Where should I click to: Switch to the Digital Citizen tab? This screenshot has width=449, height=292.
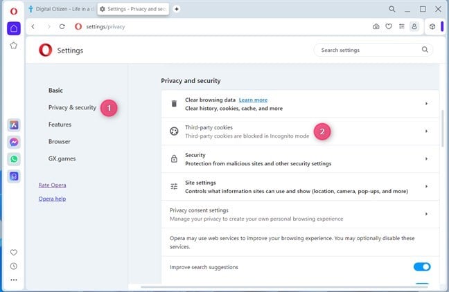61,9
